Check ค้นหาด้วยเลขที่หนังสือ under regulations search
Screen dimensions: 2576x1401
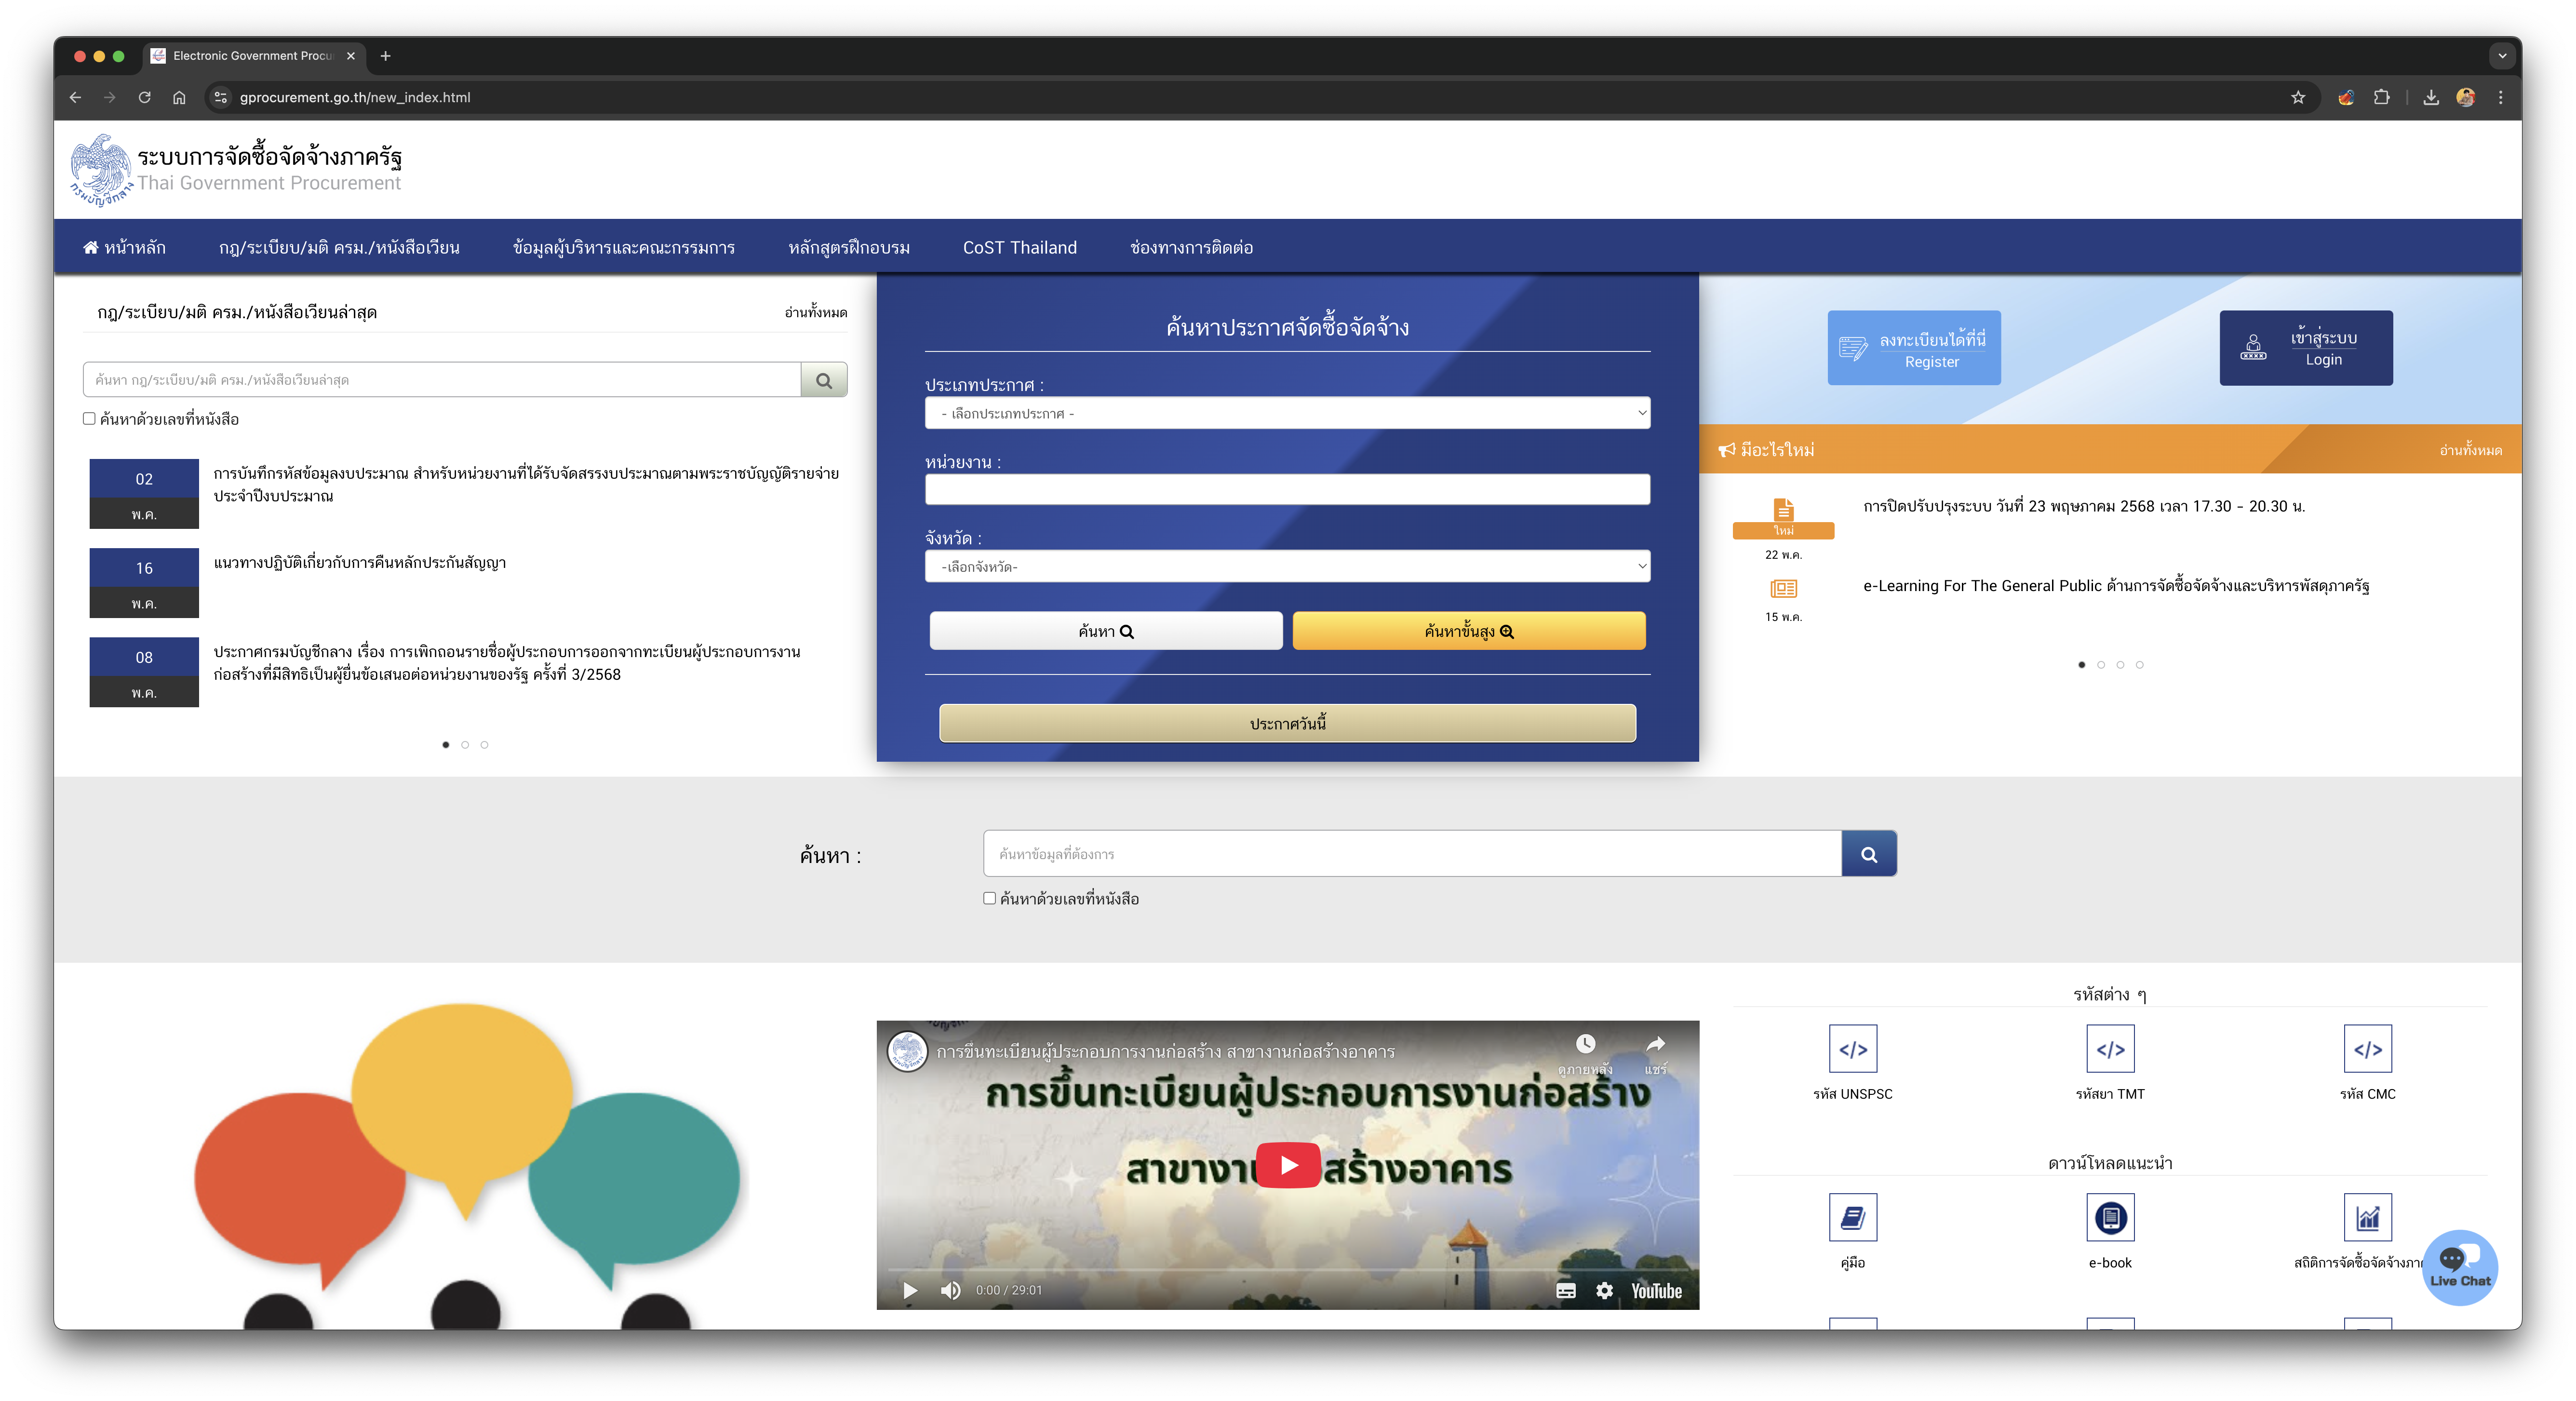click(x=89, y=419)
